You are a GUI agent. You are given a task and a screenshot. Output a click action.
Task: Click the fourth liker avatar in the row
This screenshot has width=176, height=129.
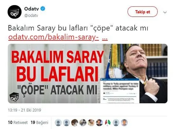click(83, 123)
